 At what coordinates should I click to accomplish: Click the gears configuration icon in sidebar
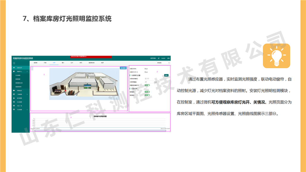[x=14, y=102]
